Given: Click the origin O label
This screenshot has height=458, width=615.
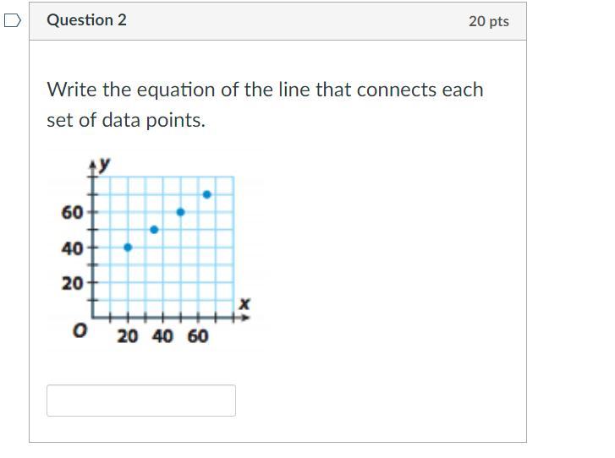Looking at the screenshot, I should [80, 330].
